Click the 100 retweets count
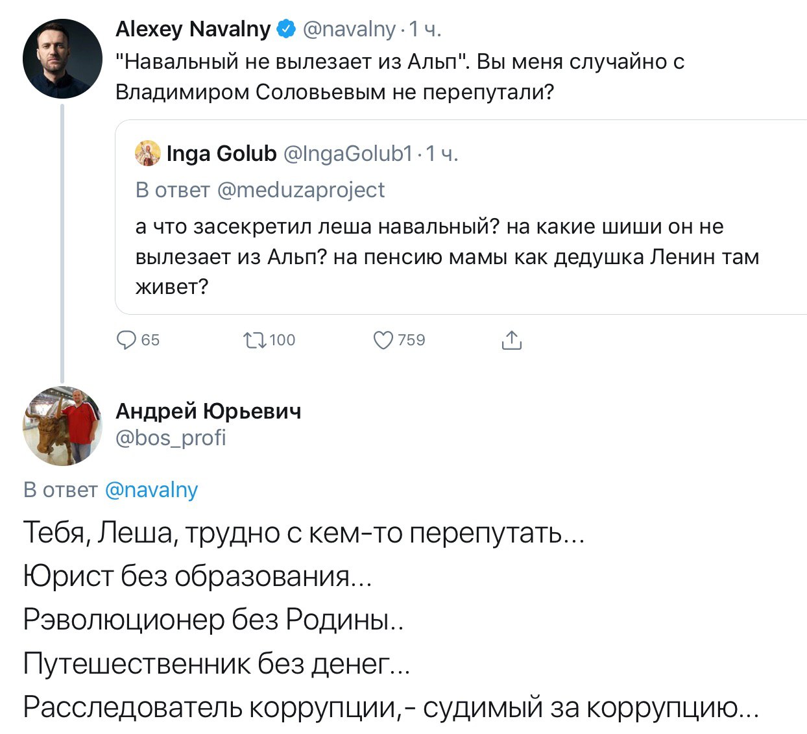807x734 pixels. click(282, 340)
